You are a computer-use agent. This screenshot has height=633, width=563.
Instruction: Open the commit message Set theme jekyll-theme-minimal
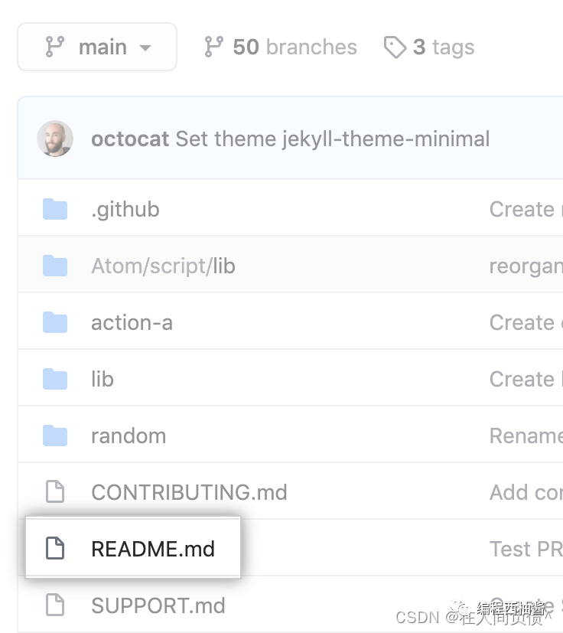click(333, 139)
